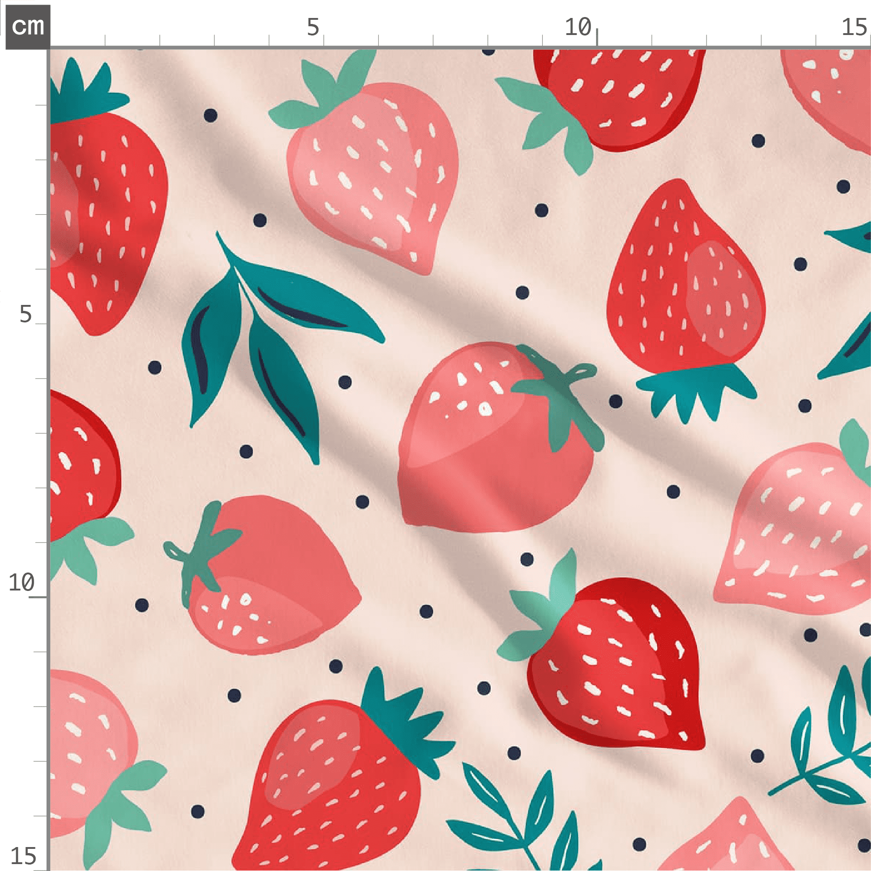
Task: Click the 10 mark on left ruler
Action: pyautogui.click(x=22, y=583)
